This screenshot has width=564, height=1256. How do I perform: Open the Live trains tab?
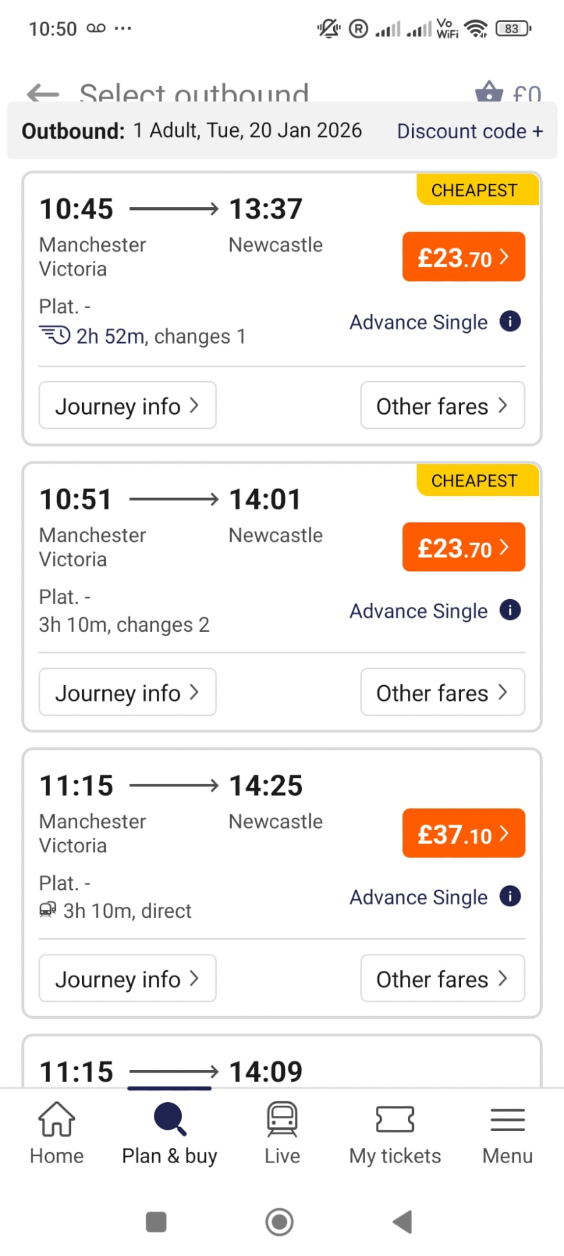coord(282,1134)
